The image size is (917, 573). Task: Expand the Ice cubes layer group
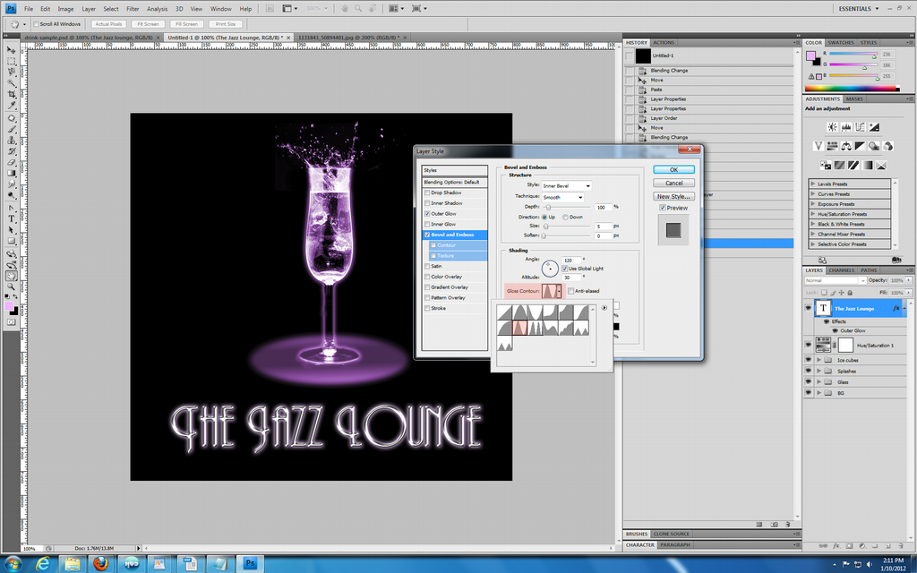pyautogui.click(x=818, y=360)
